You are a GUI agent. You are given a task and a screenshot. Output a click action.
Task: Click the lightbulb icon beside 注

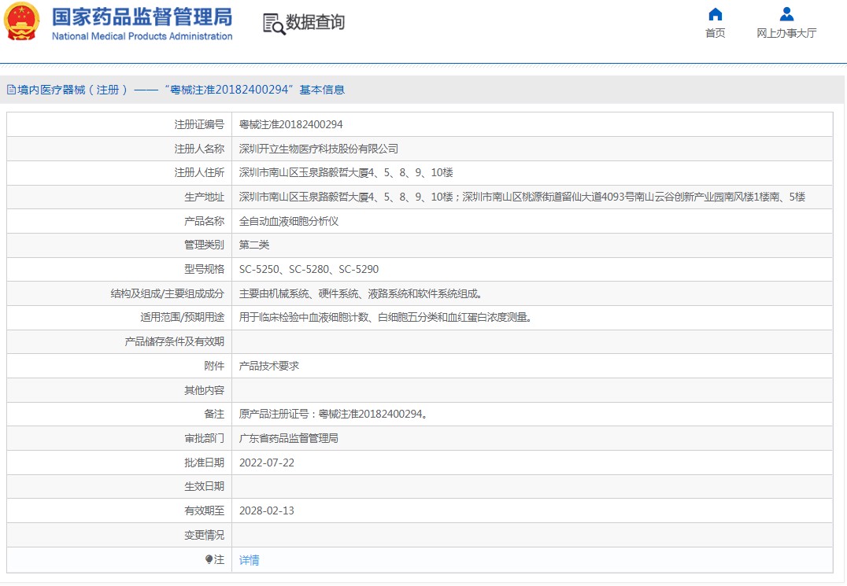209,559
